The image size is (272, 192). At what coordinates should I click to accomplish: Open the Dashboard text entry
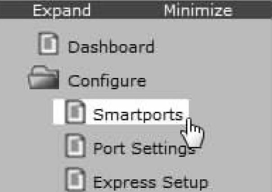(111, 46)
